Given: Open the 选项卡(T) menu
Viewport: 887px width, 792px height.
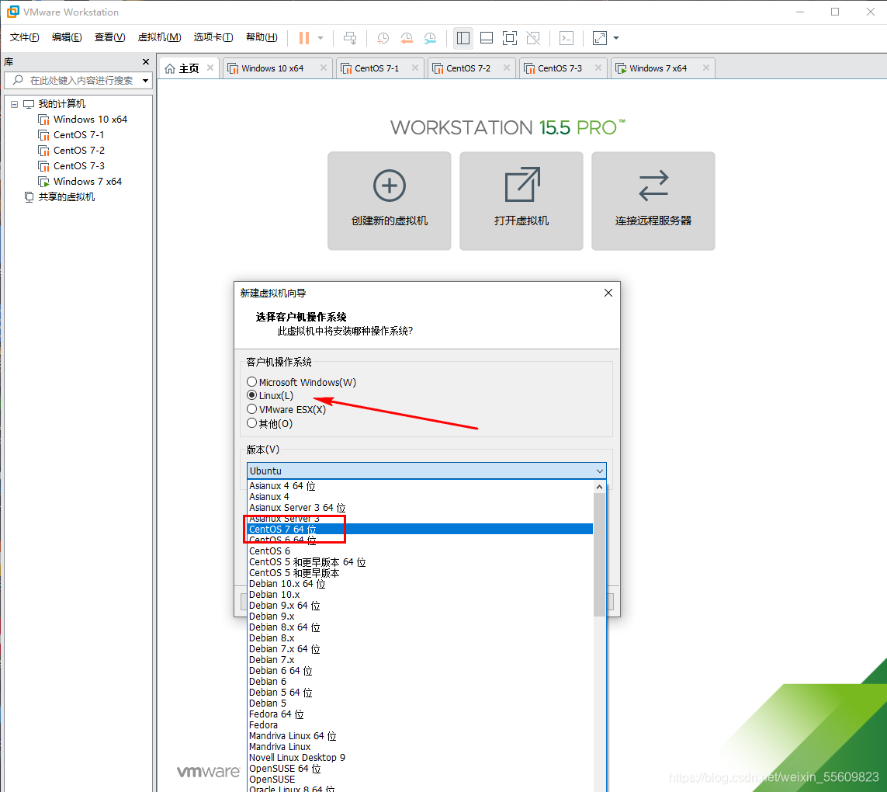Looking at the screenshot, I should click(x=213, y=37).
